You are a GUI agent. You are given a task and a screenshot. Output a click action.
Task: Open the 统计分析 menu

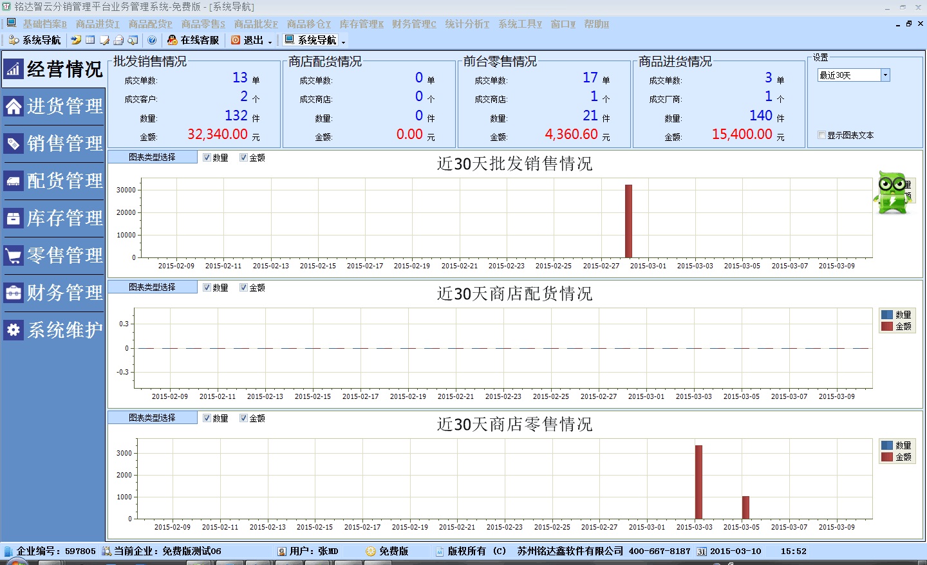[x=466, y=24]
